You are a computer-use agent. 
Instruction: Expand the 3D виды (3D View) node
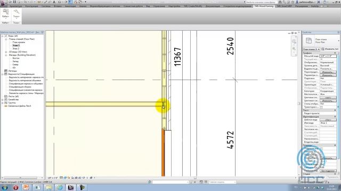[6, 52]
